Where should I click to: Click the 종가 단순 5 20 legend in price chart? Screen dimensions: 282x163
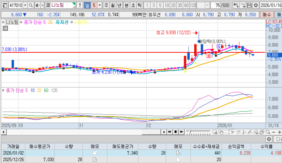point(38,22)
